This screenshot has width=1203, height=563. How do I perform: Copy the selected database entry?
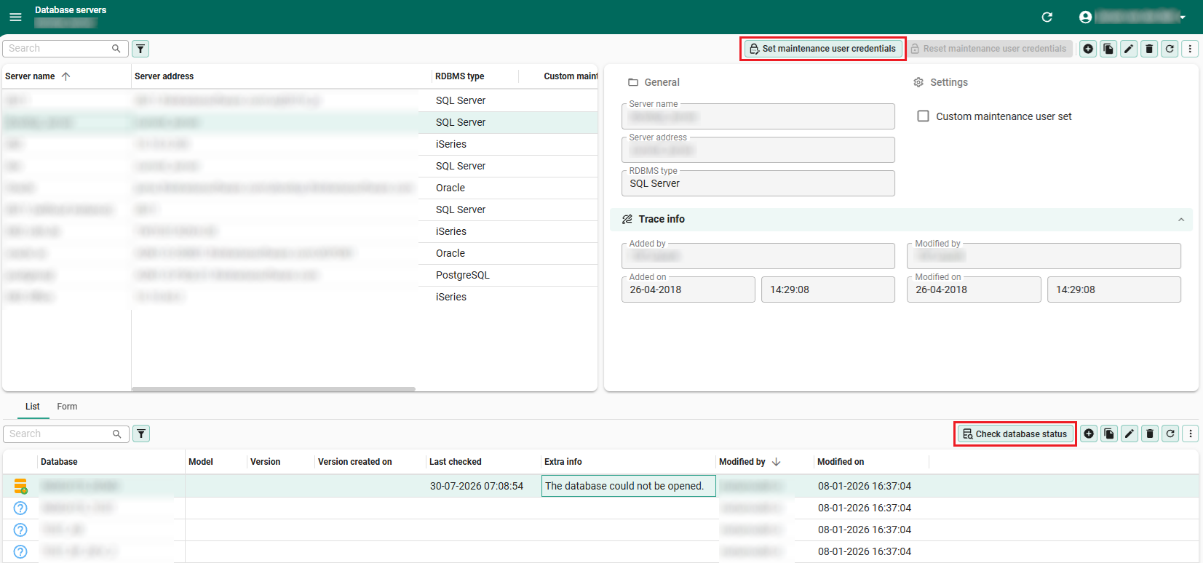click(1109, 434)
